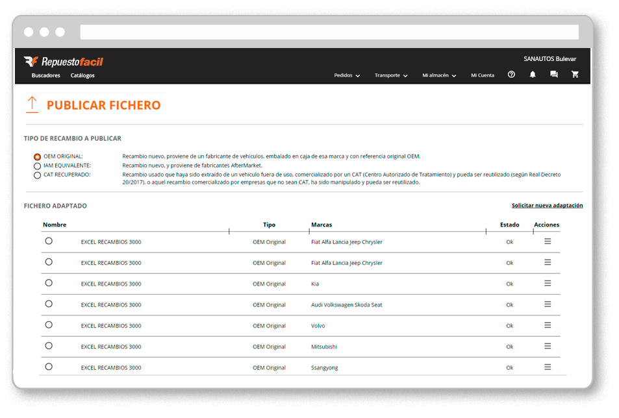The width and height of the screenshot is (619, 418).
Task: Click Audi Volkswagen Skoda Seat cell
Action: click(x=347, y=305)
